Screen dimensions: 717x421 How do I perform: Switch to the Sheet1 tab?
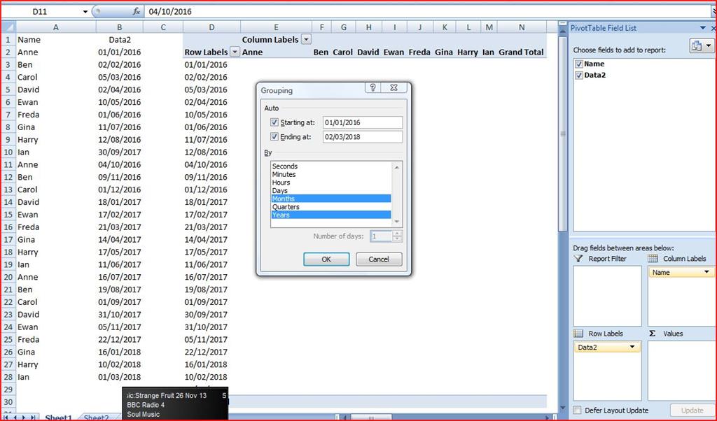point(59,418)
